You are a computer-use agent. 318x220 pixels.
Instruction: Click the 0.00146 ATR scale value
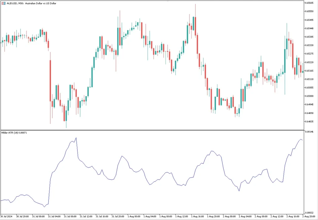311,132
